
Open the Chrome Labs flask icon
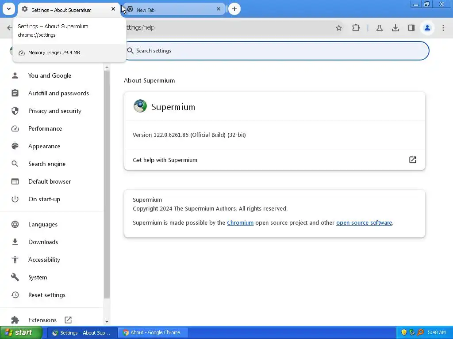pos(379,28)
